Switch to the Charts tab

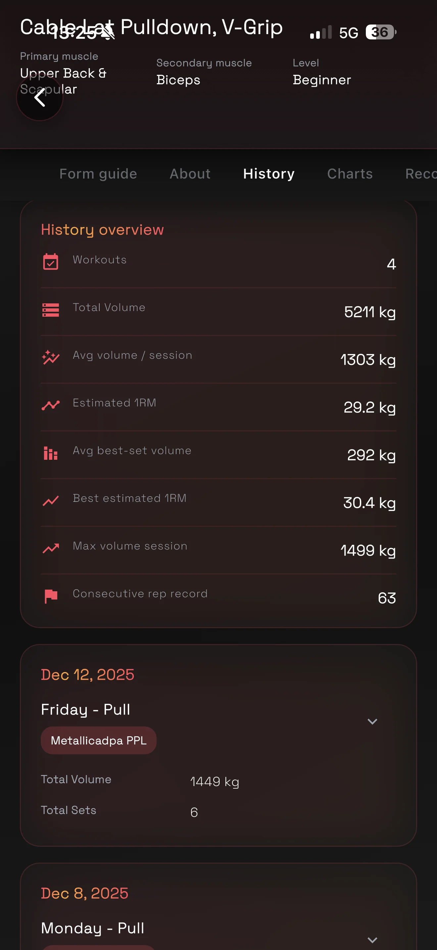coord(350,174)
